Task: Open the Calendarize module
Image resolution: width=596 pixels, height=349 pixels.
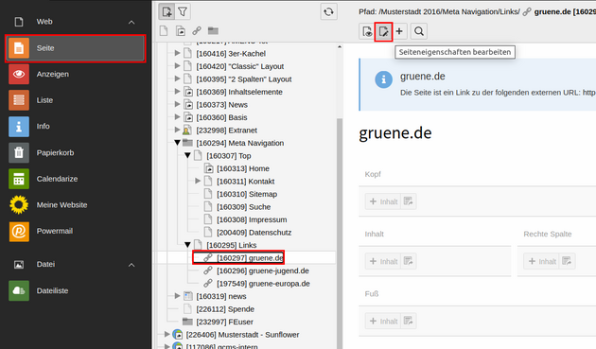Action: pyautogui.click(x=76, y=179)
